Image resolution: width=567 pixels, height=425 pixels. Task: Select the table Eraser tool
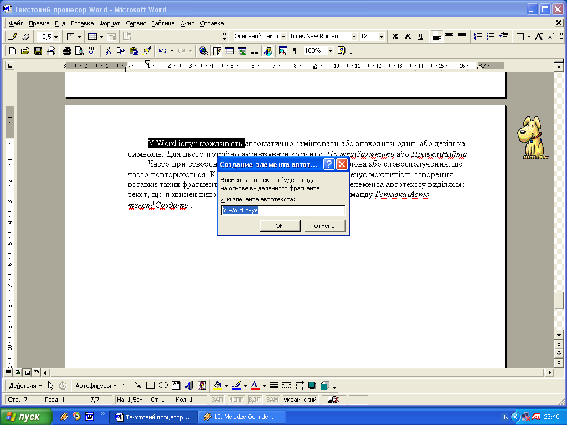[x=25, y=37]
